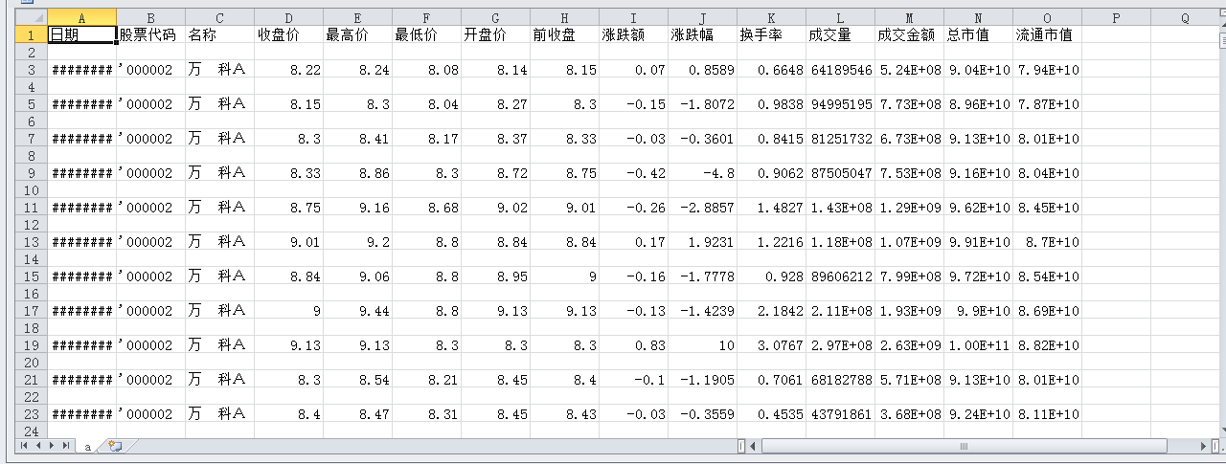
Task: Click the Select All corner button
Action: coord(33,18)
